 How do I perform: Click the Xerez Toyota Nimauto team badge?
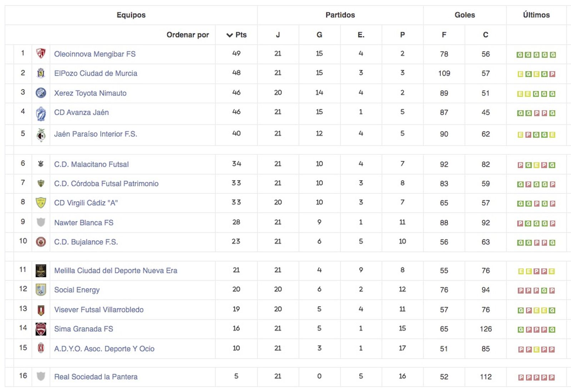click(41, 93)
